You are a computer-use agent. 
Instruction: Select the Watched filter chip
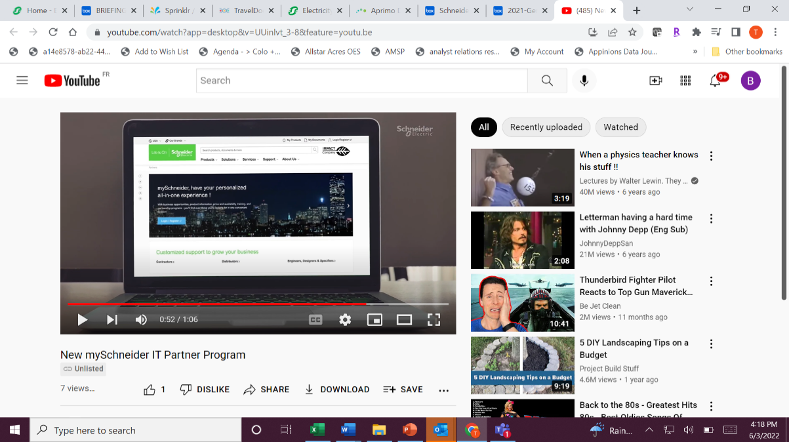pos(621,127)
